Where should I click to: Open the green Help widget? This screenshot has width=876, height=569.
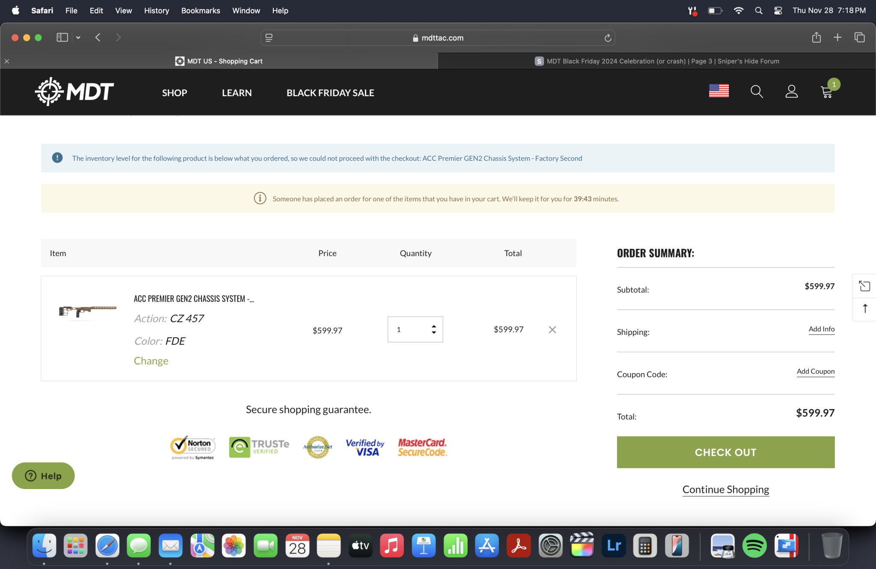pyautogui.click(x=43, y=476)
